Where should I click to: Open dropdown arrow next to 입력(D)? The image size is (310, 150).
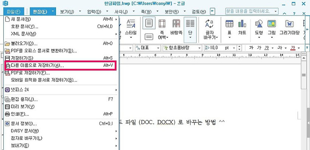click(x=107, y=11)
